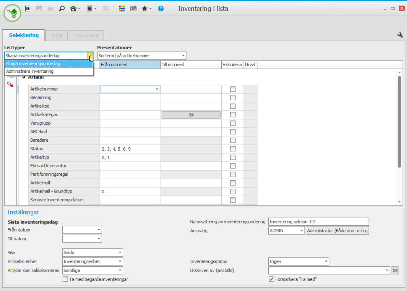Expand the Visa dropdown showing Saldo

[x=120, y=252]
